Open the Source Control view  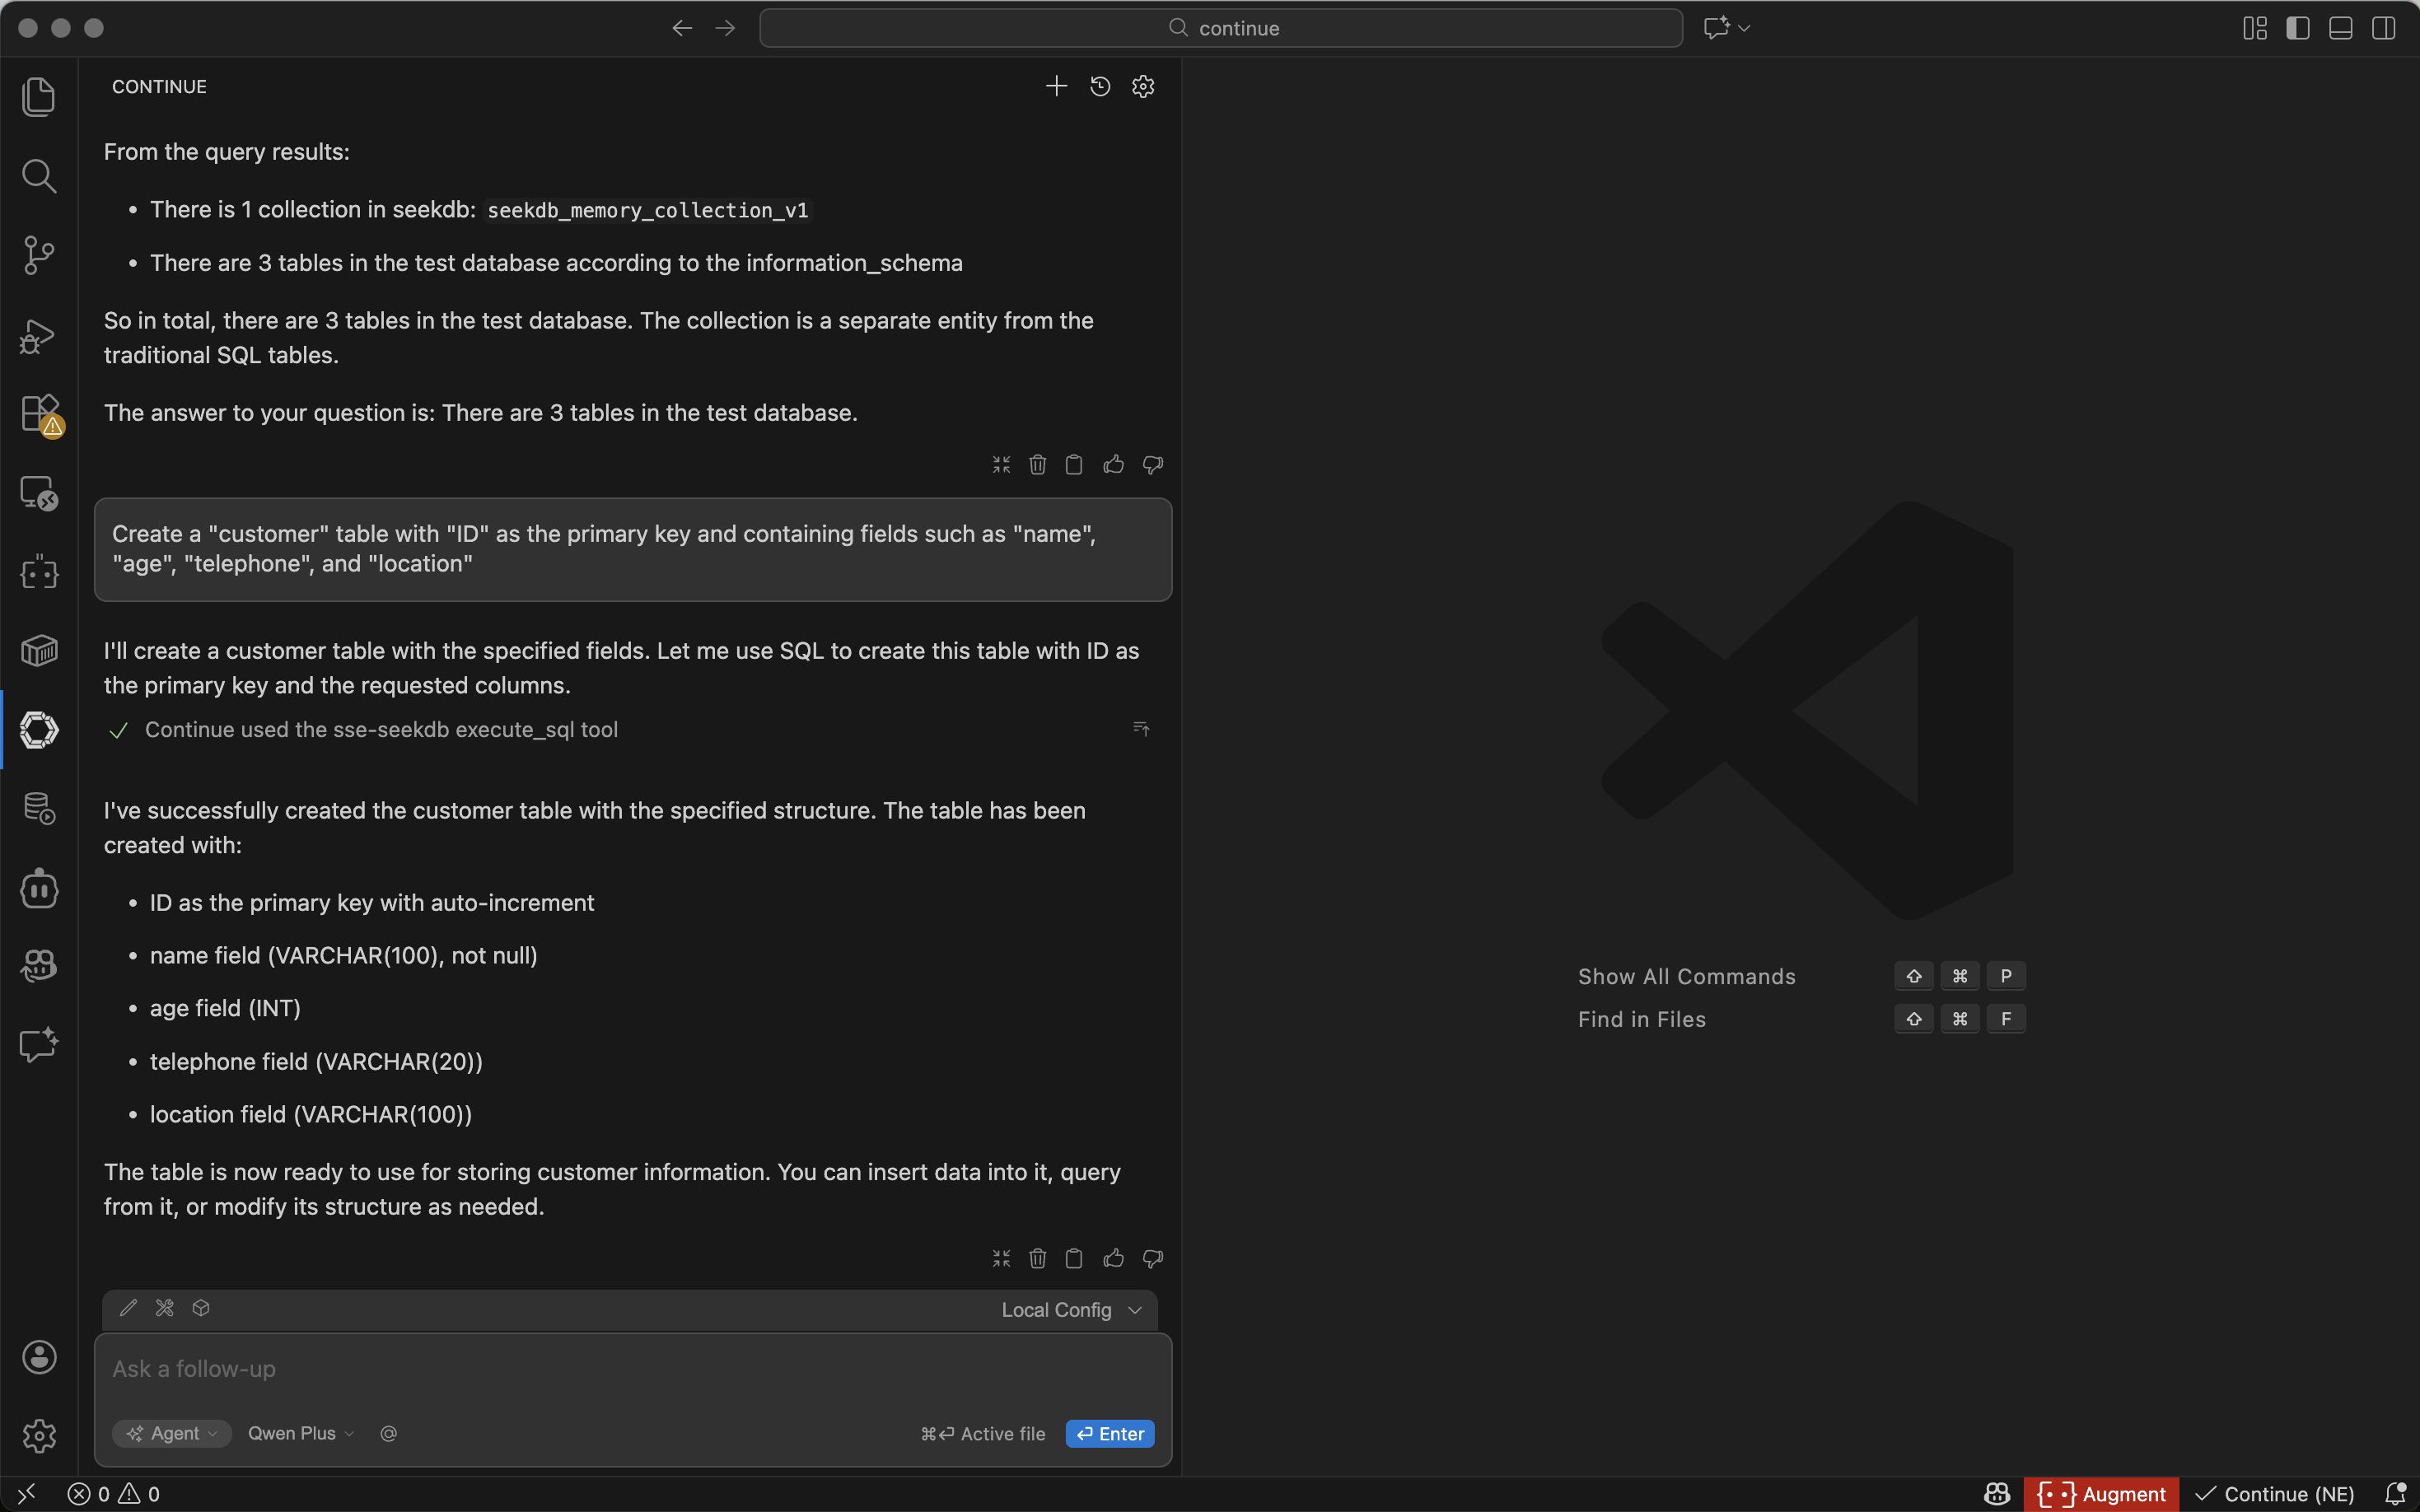[38, 255]
